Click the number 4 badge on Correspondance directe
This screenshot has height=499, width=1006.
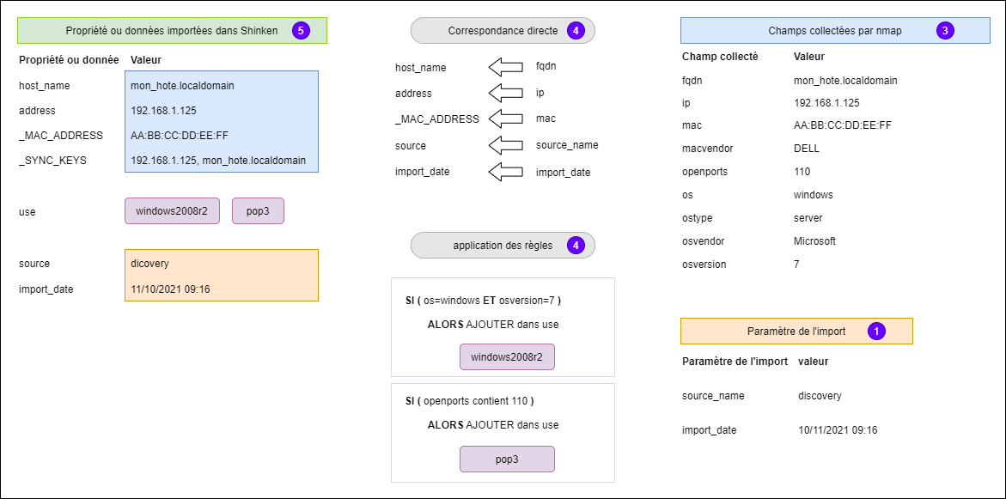tap(576, 31)
